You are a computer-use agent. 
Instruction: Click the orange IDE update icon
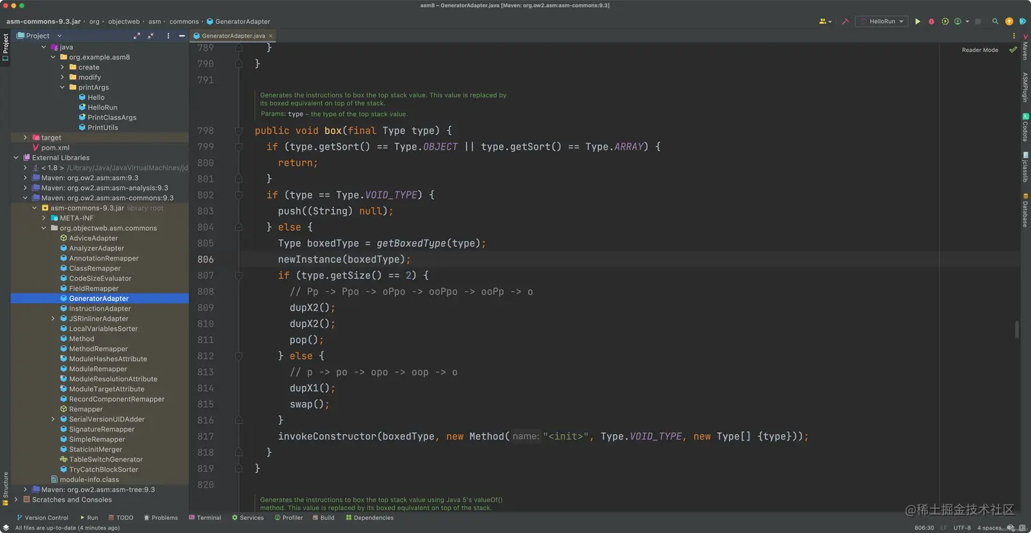[x=1009, y=22]
